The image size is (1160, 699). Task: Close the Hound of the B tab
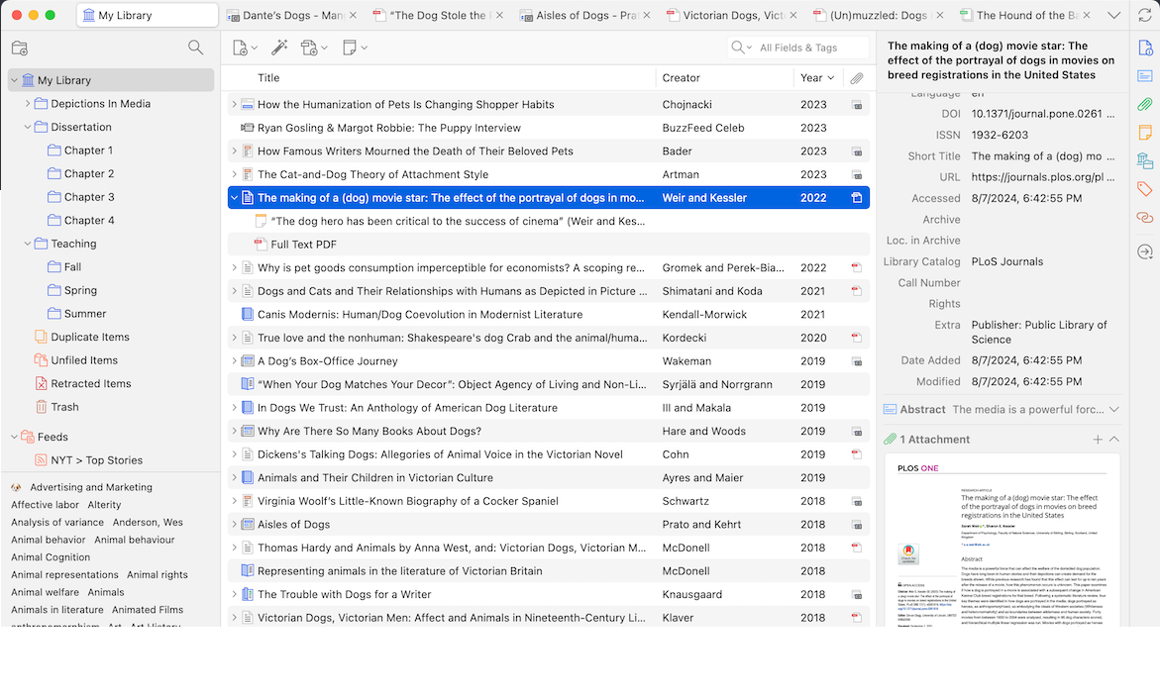click(1087, 15)
